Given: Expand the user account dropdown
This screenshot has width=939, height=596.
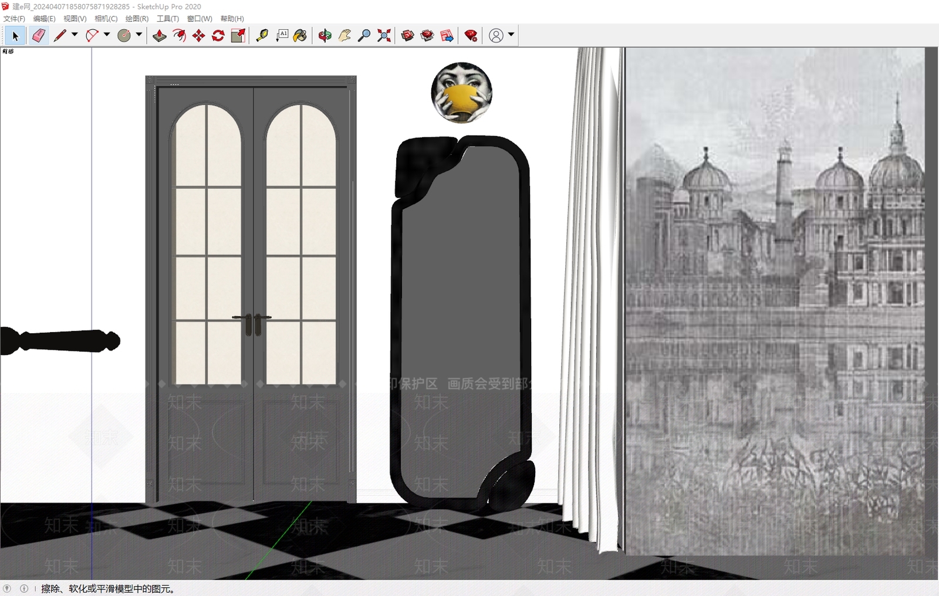Looking at the screenshot, I should click(511, 35).
